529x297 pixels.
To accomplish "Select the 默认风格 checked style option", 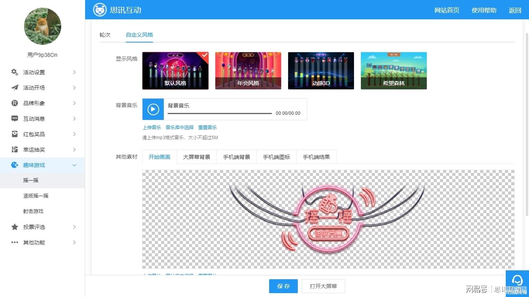I will (175, 70).
